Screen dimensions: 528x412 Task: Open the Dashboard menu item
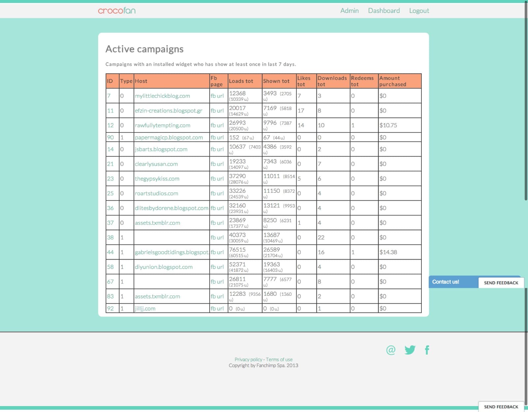(x=384, y=11)
